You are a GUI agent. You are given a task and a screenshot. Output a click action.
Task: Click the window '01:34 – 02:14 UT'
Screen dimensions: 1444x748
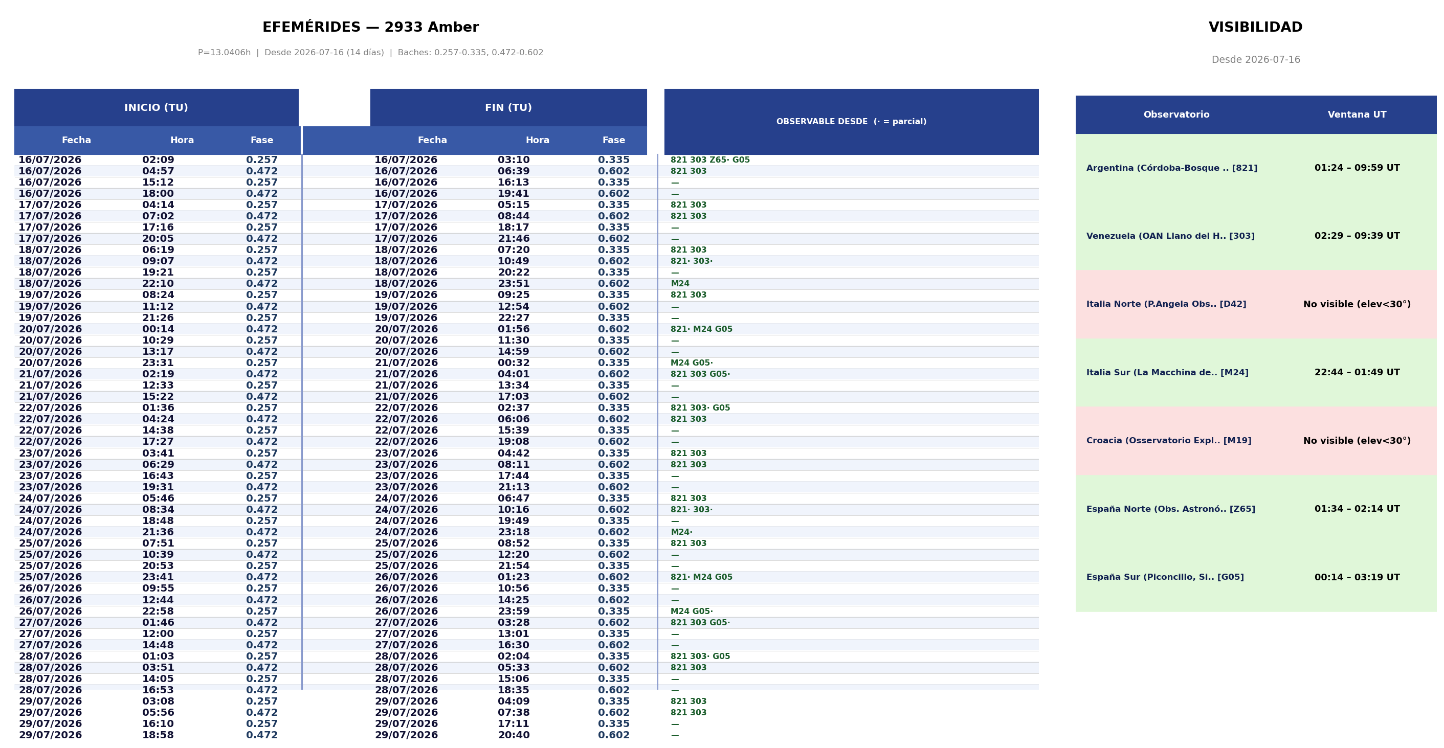[x=1357, y=509]
